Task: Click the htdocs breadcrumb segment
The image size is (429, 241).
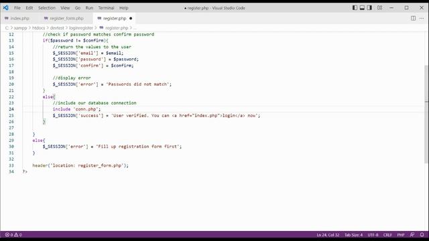Action: (38, 28)
